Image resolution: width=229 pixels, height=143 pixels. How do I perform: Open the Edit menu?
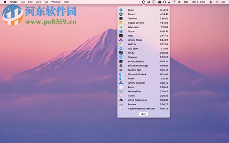[30, 2]
